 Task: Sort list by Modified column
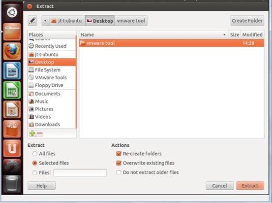252,34
